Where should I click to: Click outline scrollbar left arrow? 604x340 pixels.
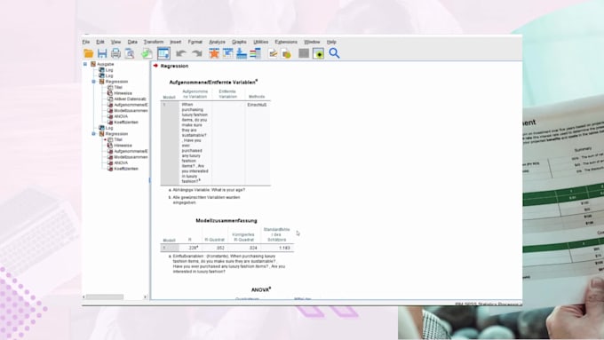tap(84, 297)
